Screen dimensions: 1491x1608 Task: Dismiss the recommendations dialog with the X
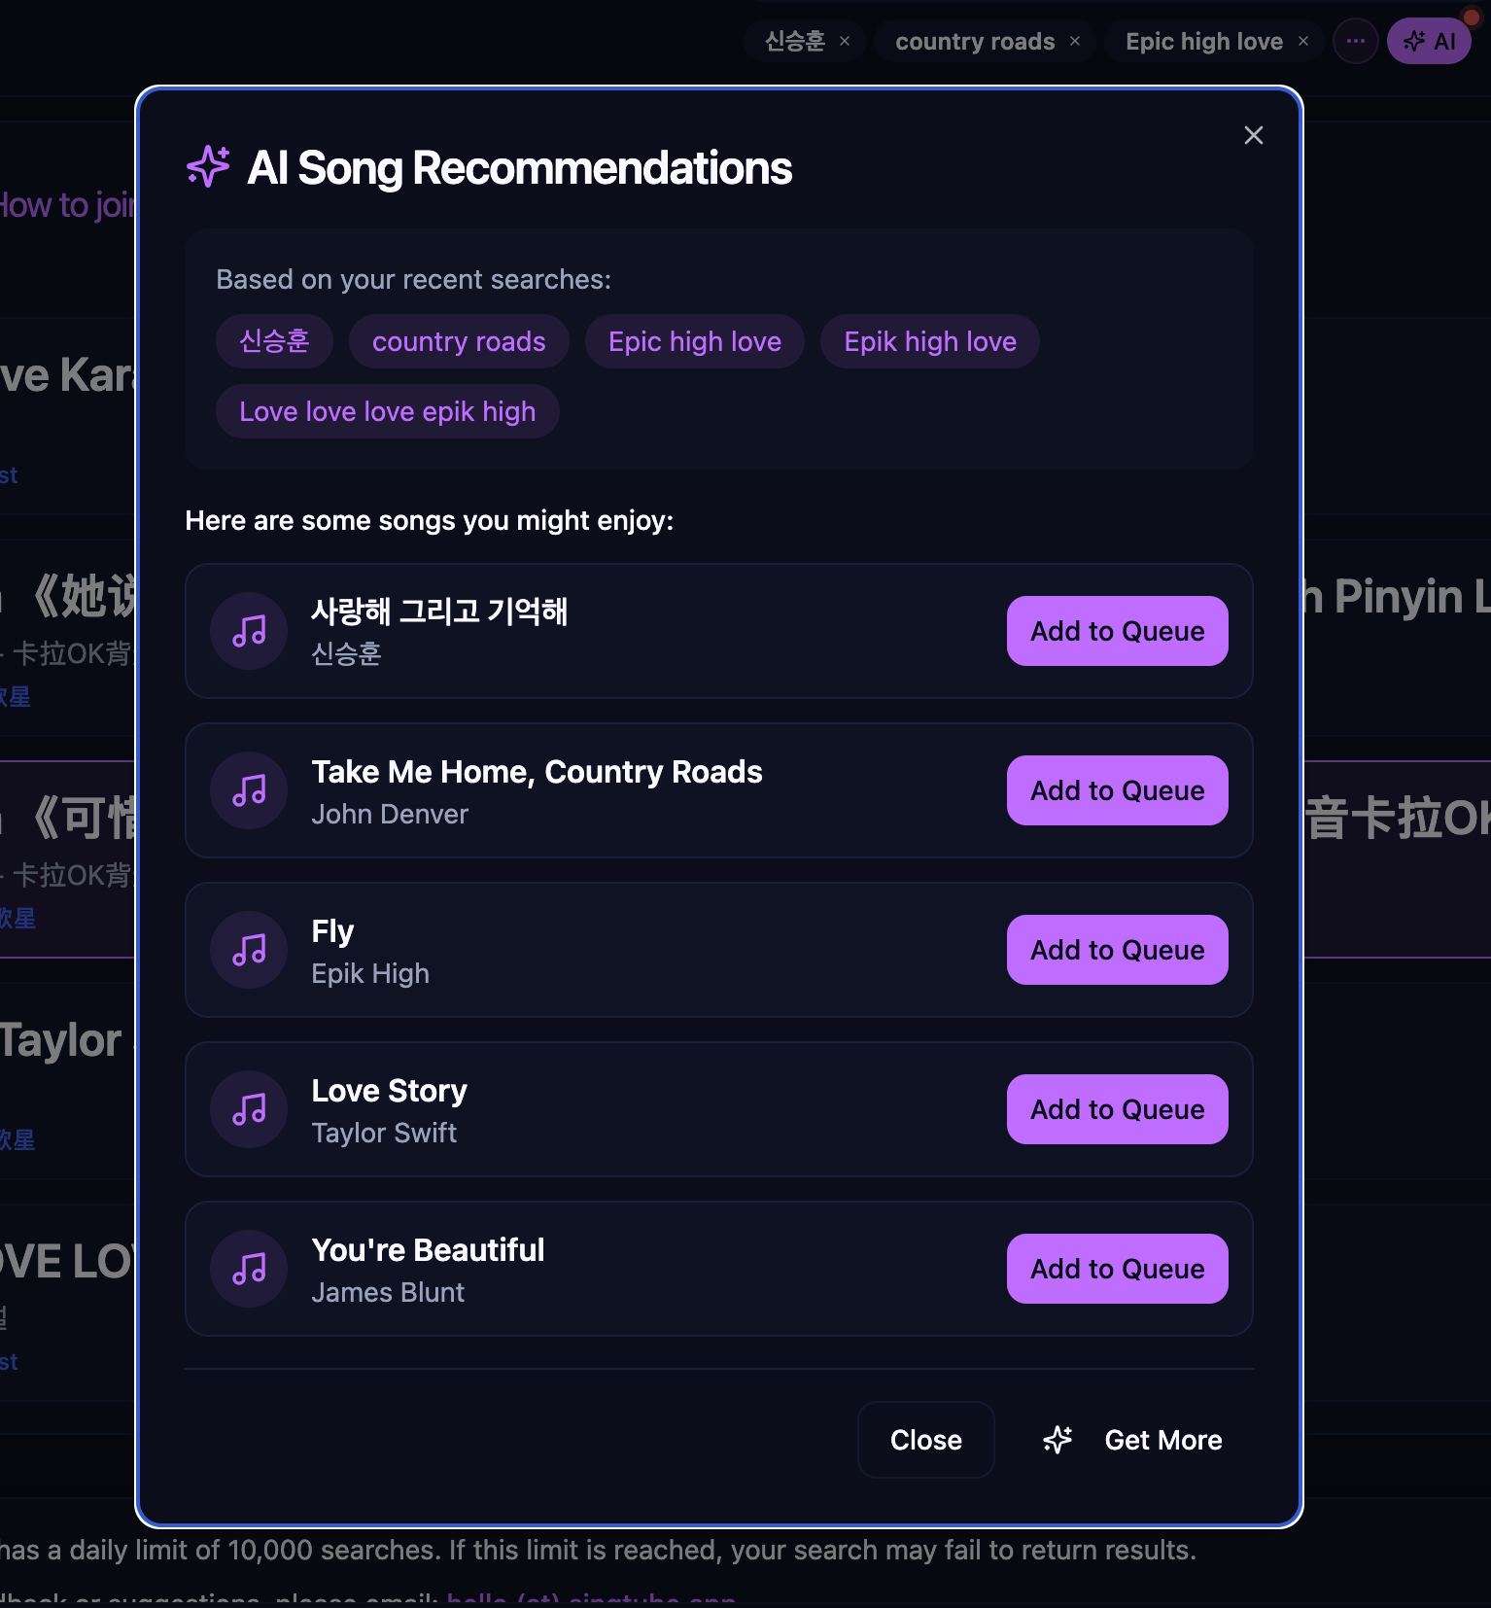(x=1253, y=135)
